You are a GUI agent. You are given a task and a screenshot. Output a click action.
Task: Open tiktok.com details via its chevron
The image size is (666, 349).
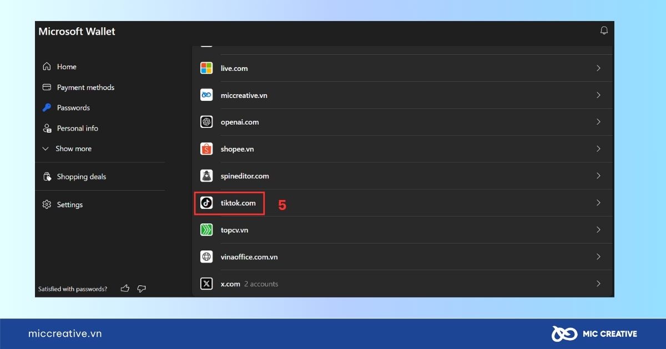pos(598,203)
